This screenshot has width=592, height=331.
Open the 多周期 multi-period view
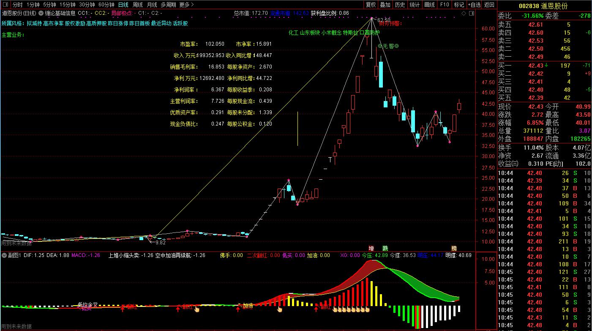tap(168, 5)
